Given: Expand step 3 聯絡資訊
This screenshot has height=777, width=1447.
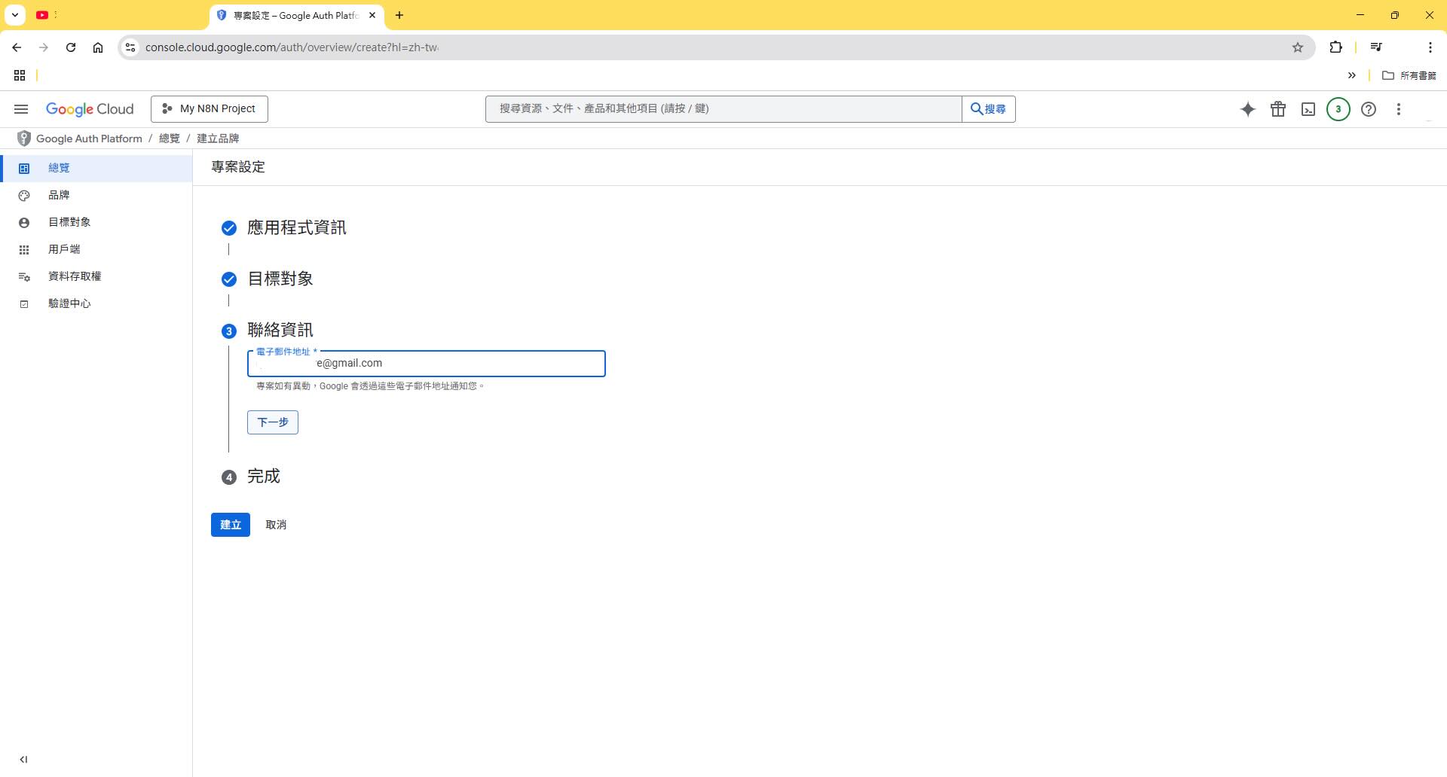Looking at the screenshot, I should [x=229, y=331].
